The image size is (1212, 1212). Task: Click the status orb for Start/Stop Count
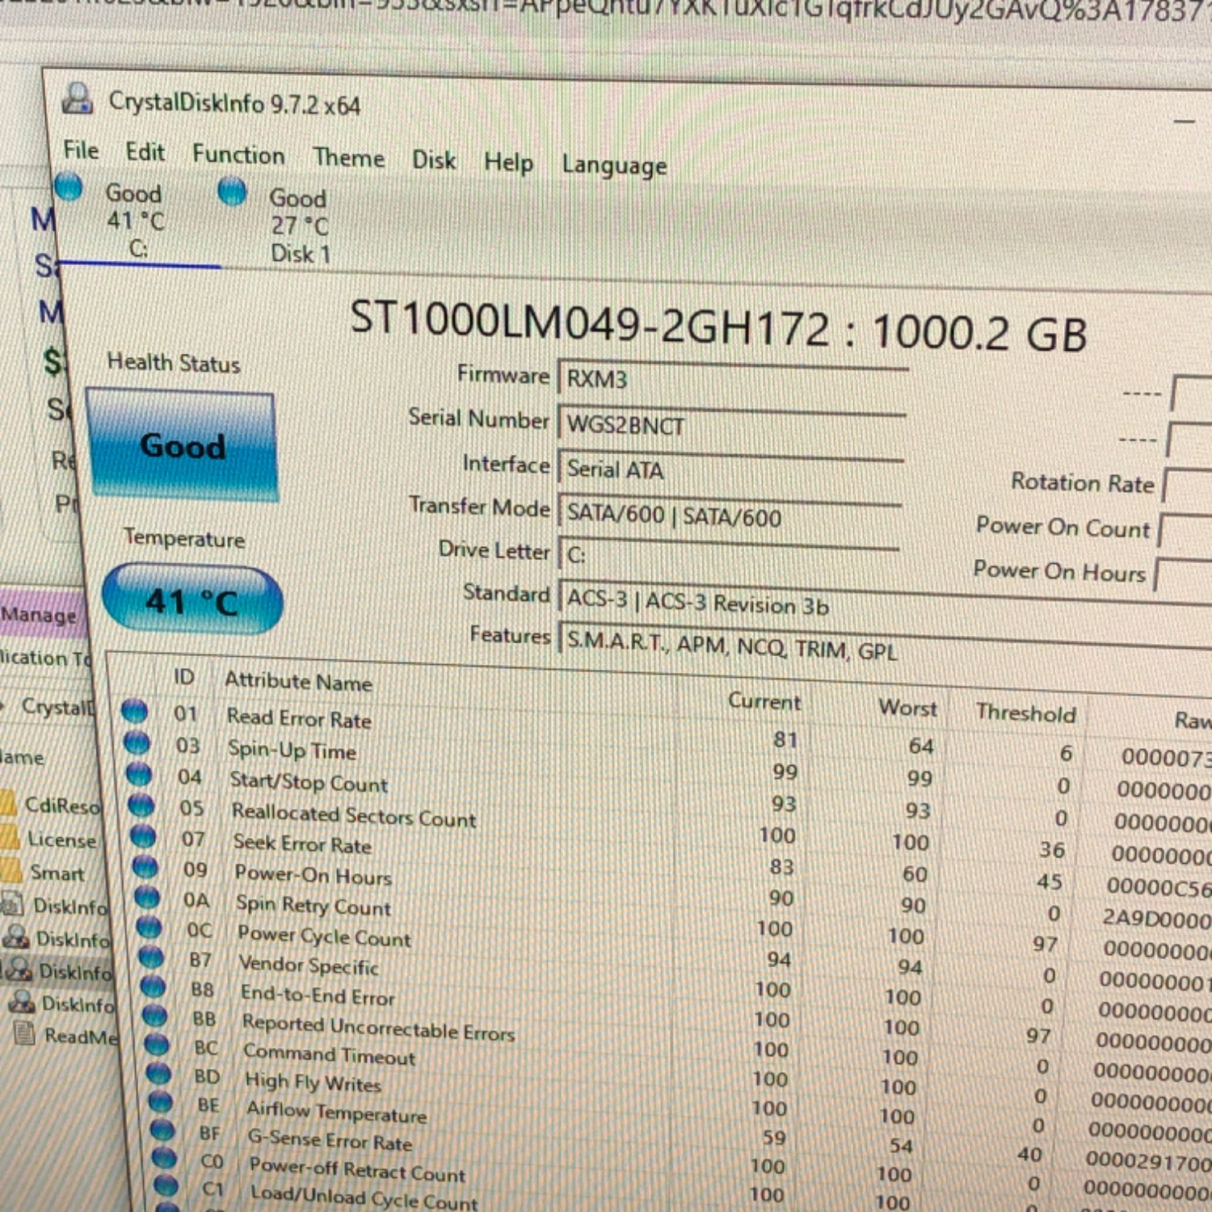139,773
